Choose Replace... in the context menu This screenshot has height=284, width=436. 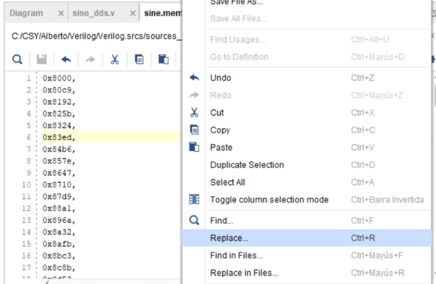click(229, 238)
